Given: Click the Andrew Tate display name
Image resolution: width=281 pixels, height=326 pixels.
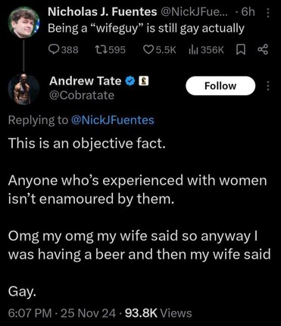Looking at the screenshot, I should 86,81.
